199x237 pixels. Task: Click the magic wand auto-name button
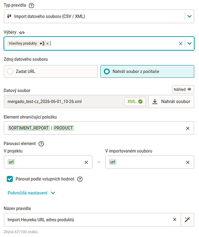coord(187,219)
